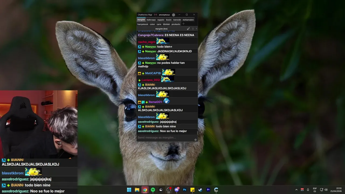Click Rama001's crown badge icon
Image resolution: width=345 pixels, height=194 pixels.
(x=139, y=102)
